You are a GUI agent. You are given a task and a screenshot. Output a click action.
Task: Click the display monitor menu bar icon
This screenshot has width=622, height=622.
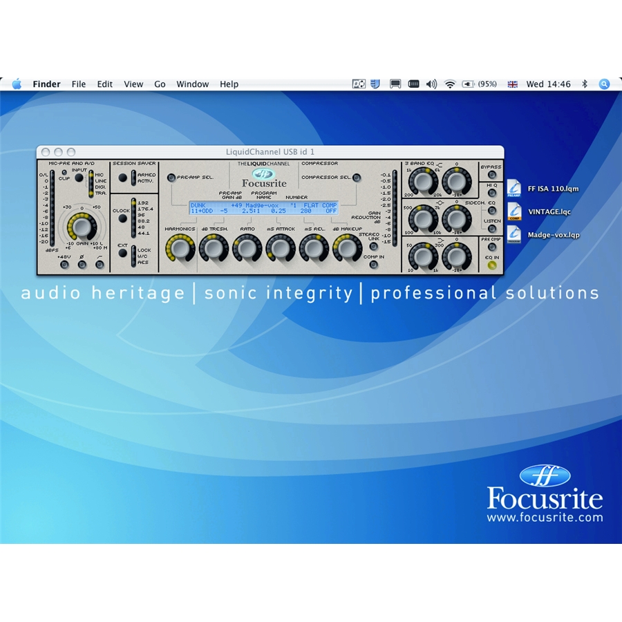pyautogui.click(x=395, y=84)
